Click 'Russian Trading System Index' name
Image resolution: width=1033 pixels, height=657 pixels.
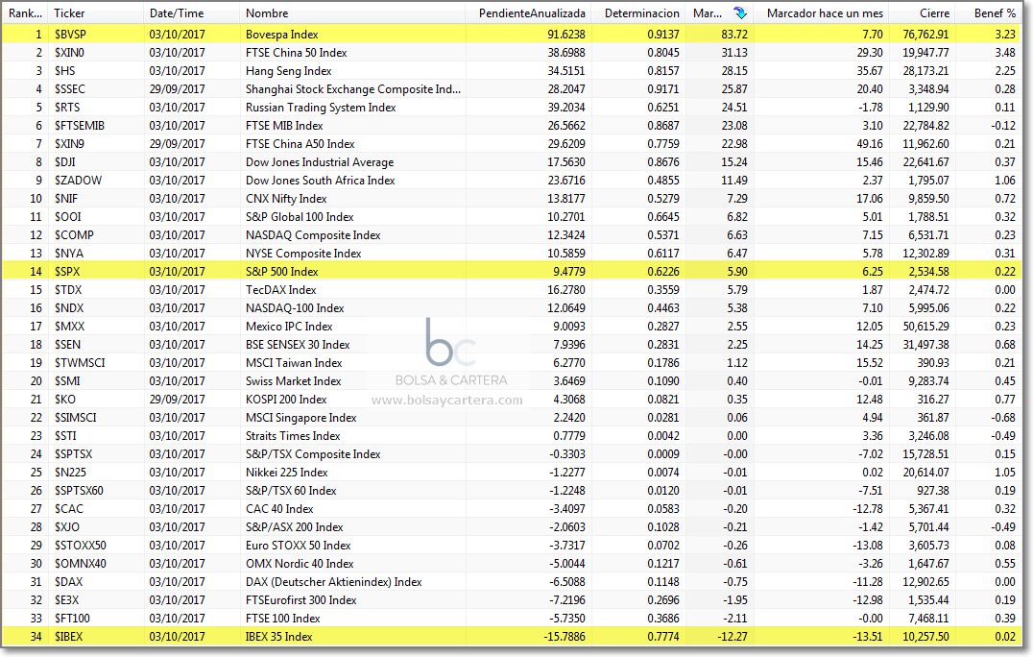pos(321,108)
